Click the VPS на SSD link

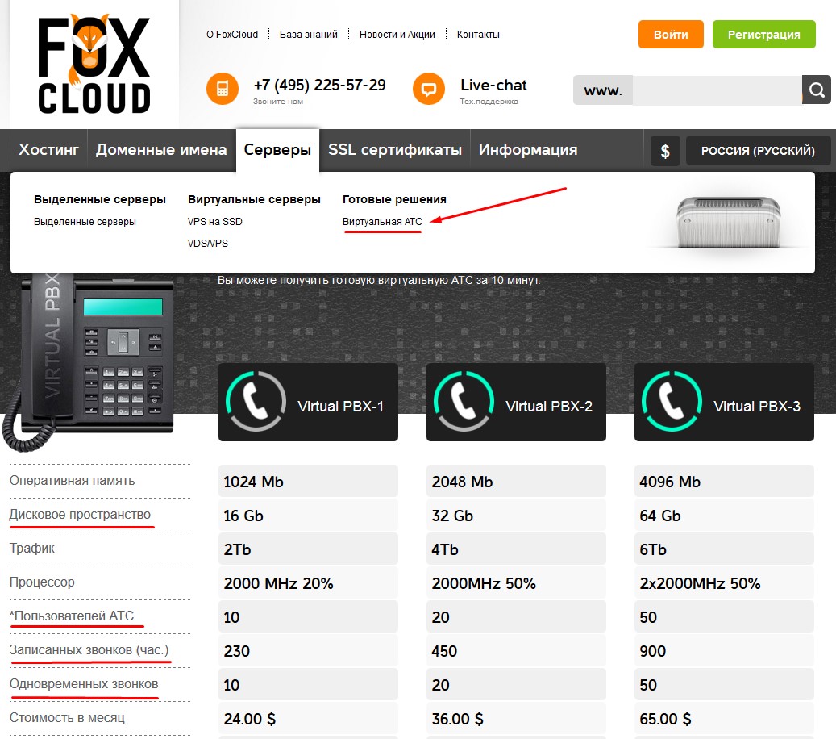coord(215,221)
